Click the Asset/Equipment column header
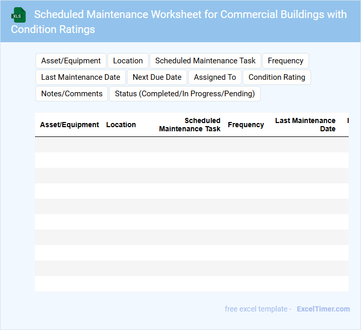 pyautogui.click(x=69, y=125)
